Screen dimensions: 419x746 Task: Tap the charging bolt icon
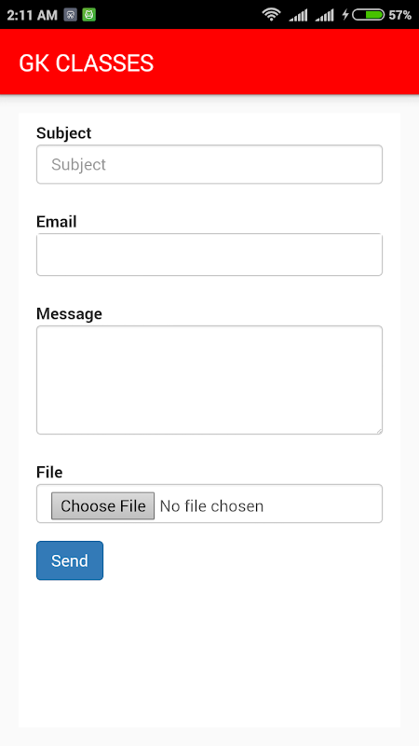tap(345, 15)
